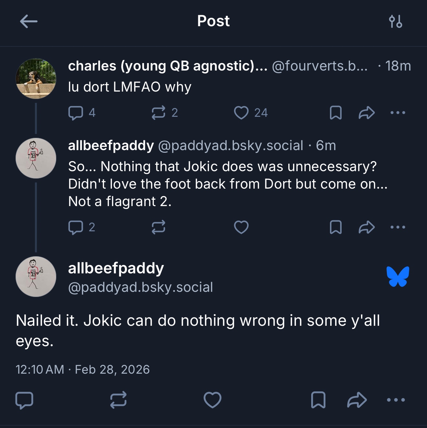Open more options on main post
Screen dimensions: 427x428
tap(396, 400)
